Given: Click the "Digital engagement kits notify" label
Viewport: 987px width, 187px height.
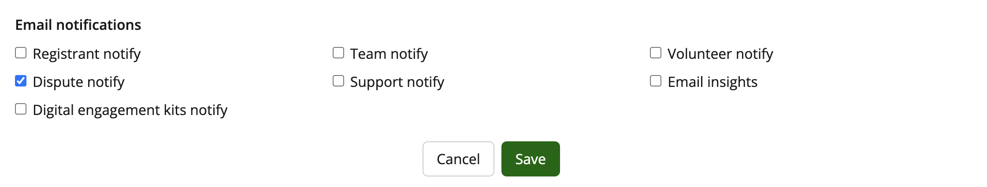Looking at the screenshot, I should coord(130,110).
